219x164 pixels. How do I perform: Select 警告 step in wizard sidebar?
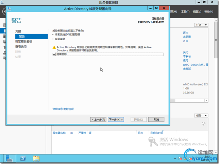pos(31,37)
